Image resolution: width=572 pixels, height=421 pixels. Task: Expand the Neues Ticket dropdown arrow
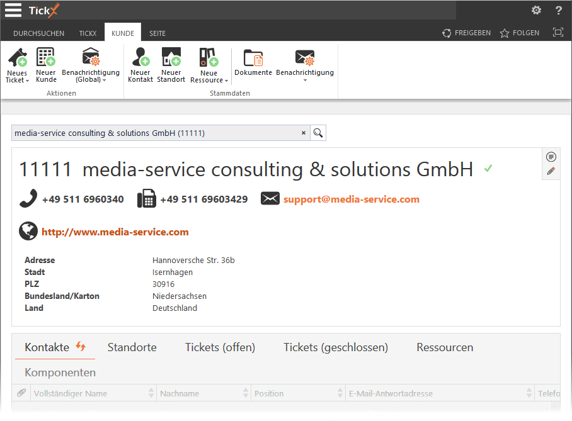(27, 81)
